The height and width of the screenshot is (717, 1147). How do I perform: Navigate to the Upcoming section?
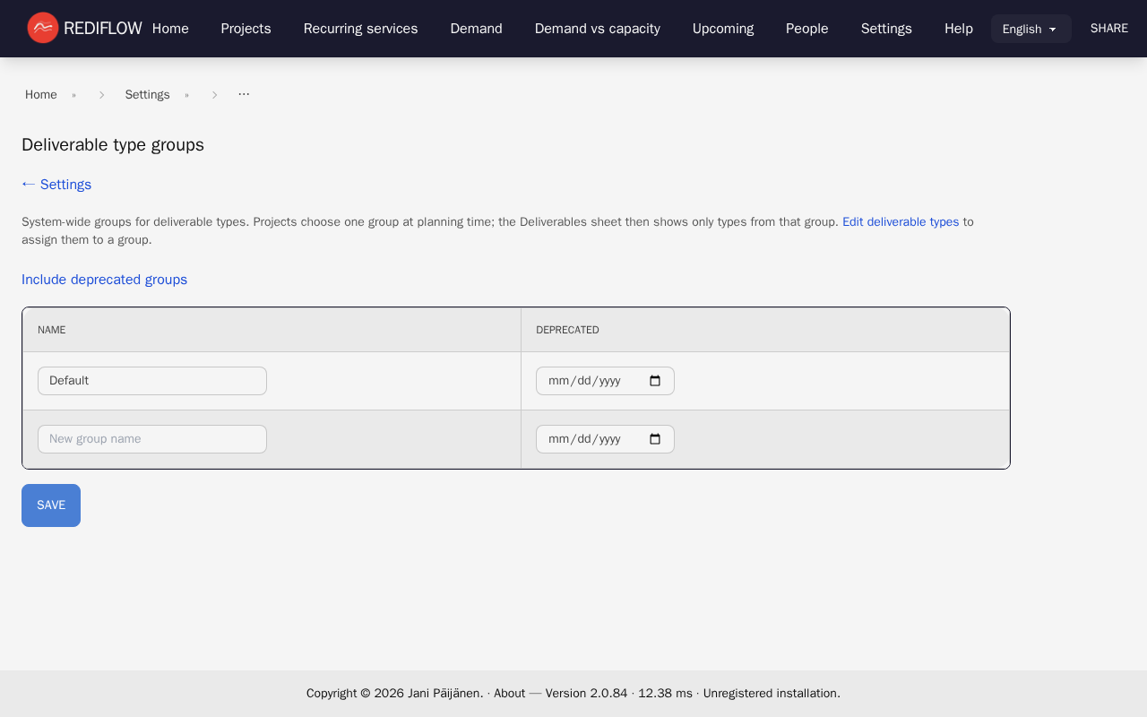(x=722, y=28)
